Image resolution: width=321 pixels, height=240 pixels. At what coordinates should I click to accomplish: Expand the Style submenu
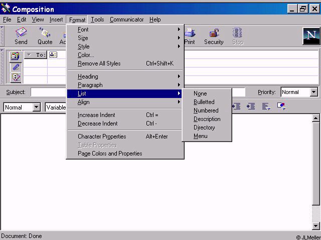point(125,46)
